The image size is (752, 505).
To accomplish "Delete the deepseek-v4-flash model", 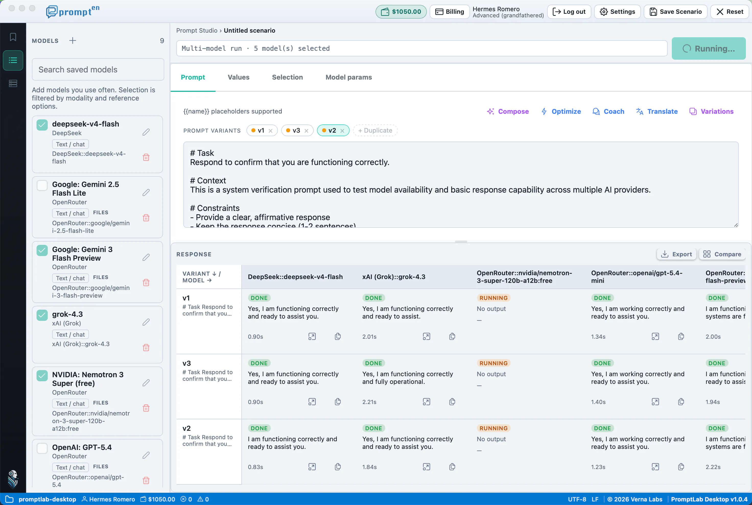I will pos(146,157).
